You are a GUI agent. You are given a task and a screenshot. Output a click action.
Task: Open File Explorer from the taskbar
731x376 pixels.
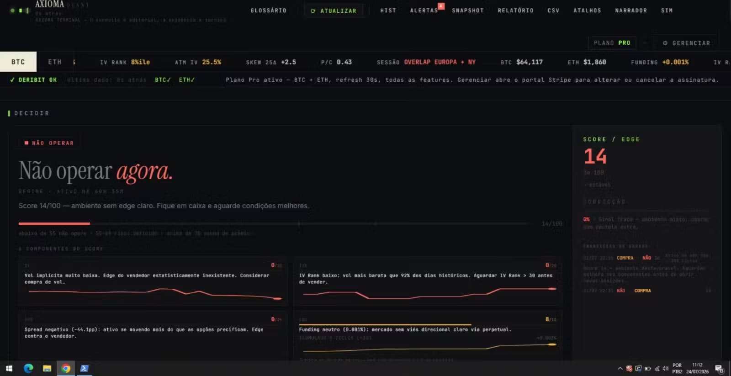click(47, 368)
